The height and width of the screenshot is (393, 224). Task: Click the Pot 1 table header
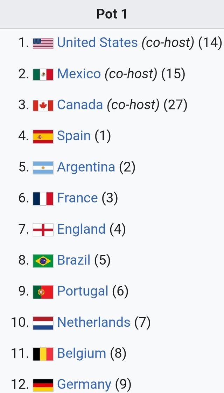coord(112,14)
